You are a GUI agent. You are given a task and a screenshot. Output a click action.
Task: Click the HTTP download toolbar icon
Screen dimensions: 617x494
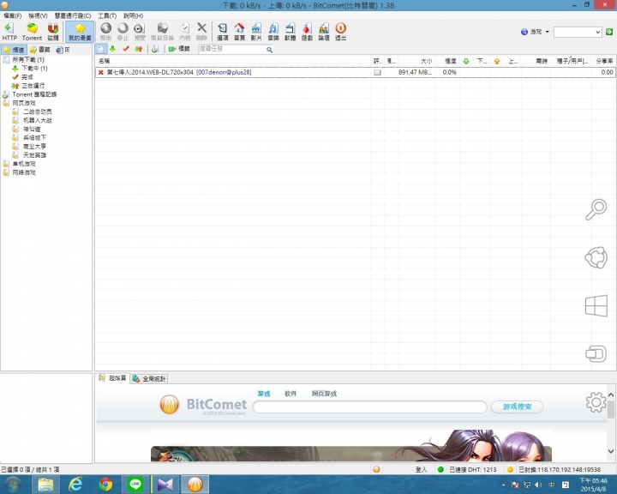tap(9, 32)
